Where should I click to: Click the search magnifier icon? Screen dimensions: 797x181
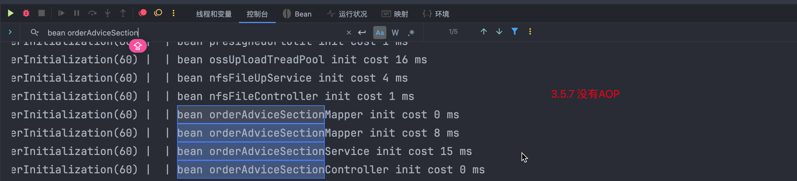point(35,32)
